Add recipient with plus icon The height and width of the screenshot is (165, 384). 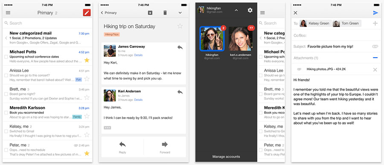pos(375,24)
